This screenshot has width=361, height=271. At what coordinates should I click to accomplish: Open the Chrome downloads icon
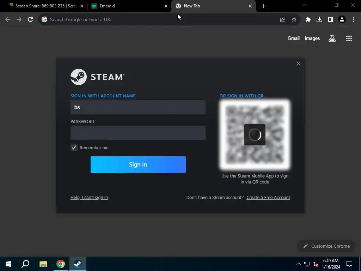[x=319, y=20]
